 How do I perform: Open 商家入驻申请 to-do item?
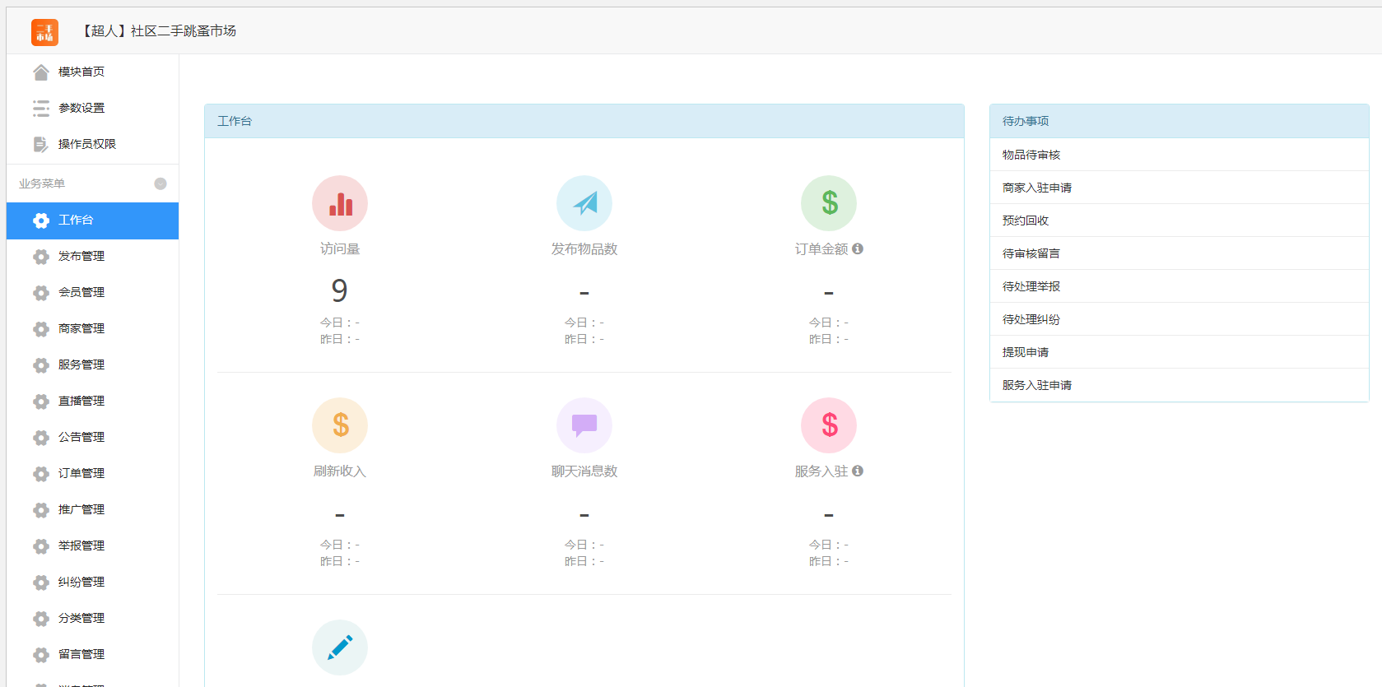click(x=1179, y=188)
